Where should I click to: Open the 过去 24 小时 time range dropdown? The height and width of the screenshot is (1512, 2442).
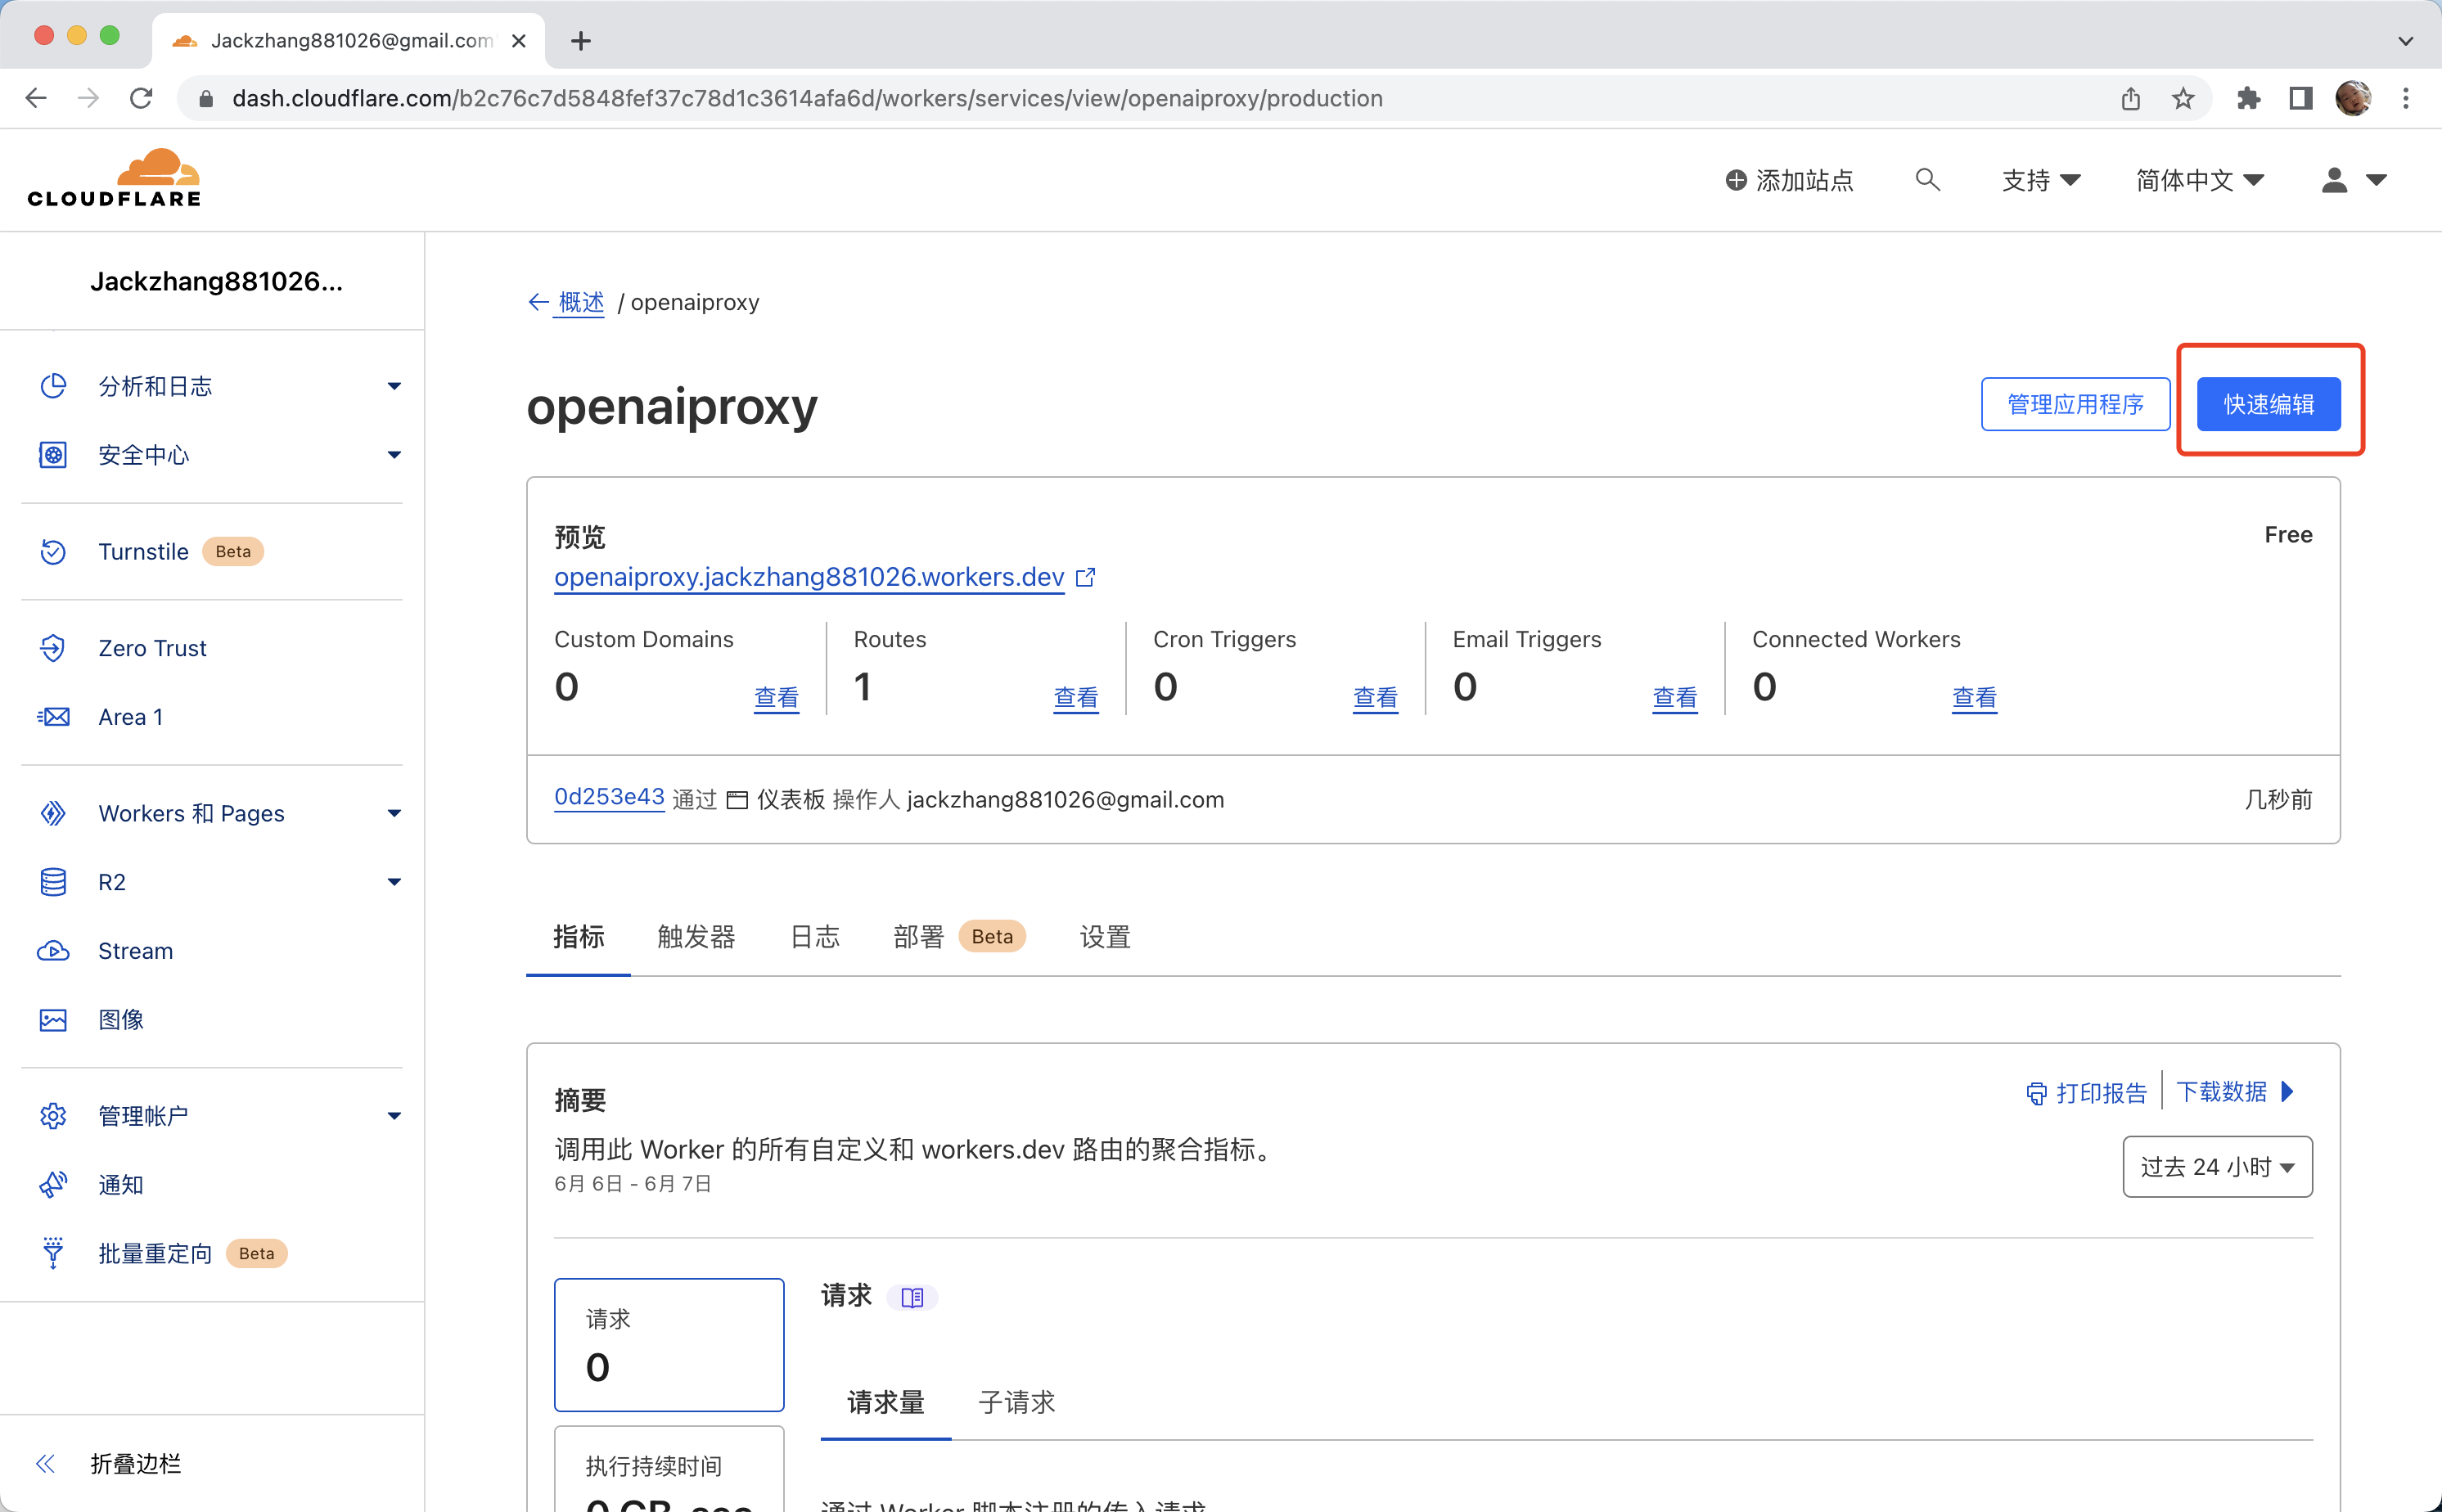2216,1167
